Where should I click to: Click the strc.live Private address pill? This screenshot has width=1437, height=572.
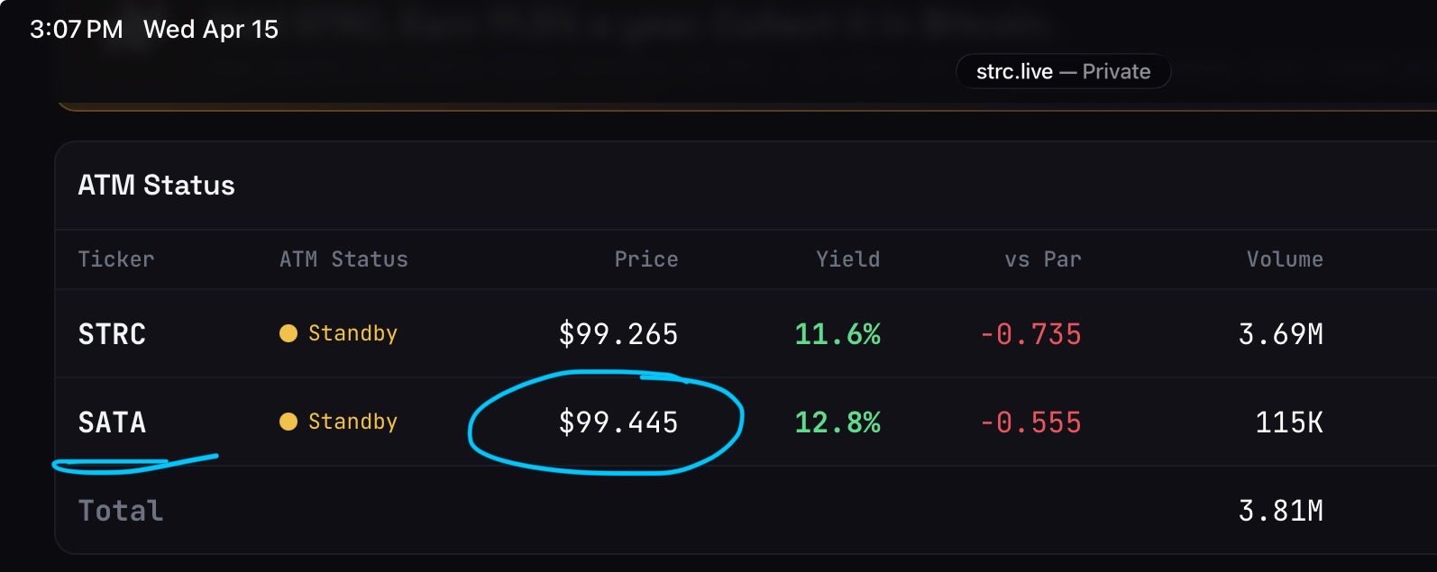[x=1063, y=72]
